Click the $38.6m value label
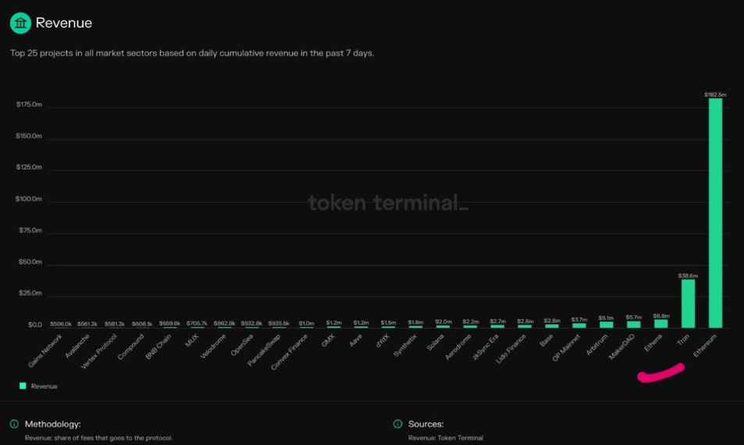 [x=688, y=276]
